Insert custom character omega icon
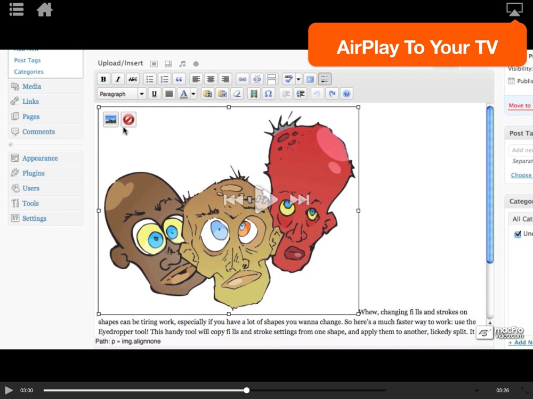Screen dimensions: 533x399 coord(268,94)
